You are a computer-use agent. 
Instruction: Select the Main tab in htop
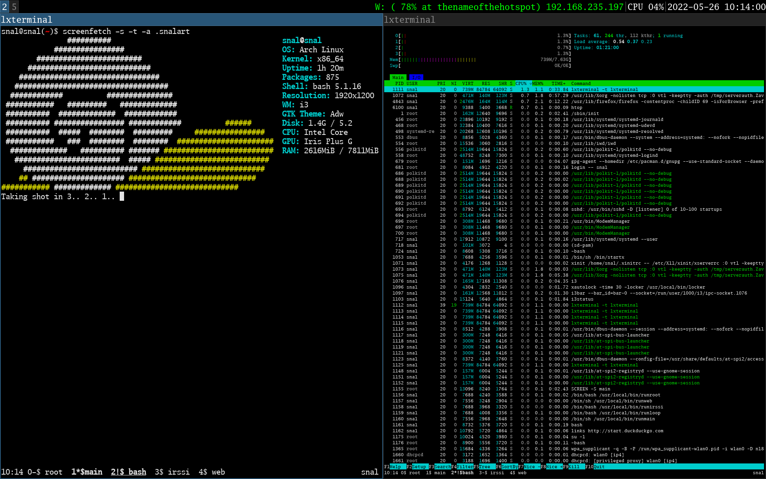coord(398,77)
